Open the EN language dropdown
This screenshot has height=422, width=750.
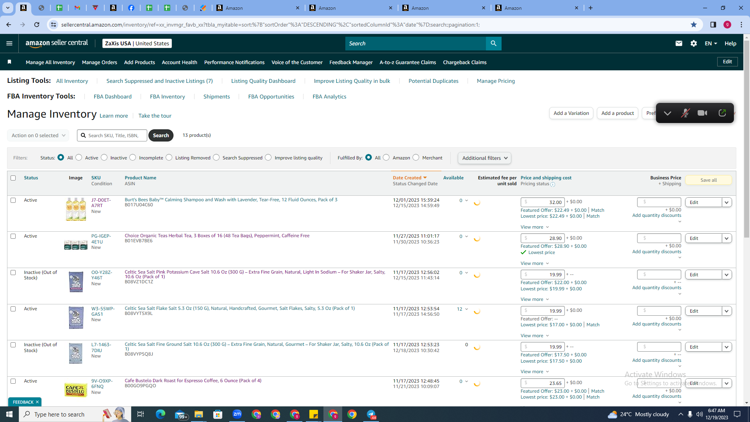pyautogui.click(x=711, y=43)
